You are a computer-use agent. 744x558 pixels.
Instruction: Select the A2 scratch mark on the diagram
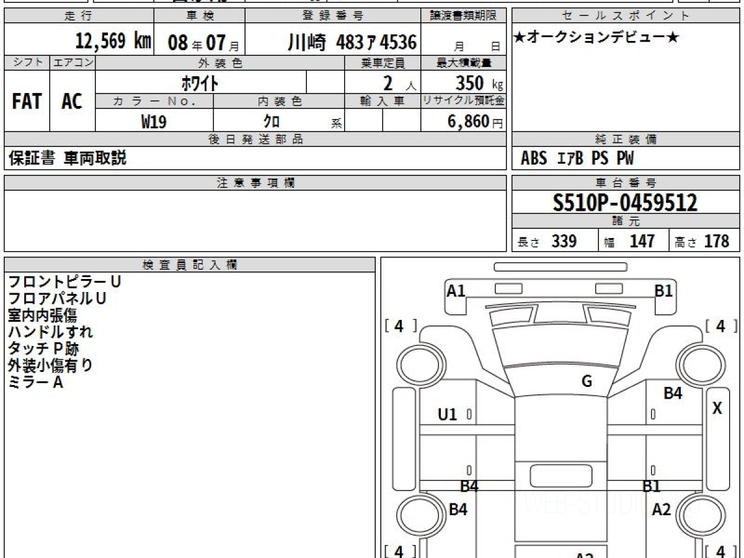[662, 510]
